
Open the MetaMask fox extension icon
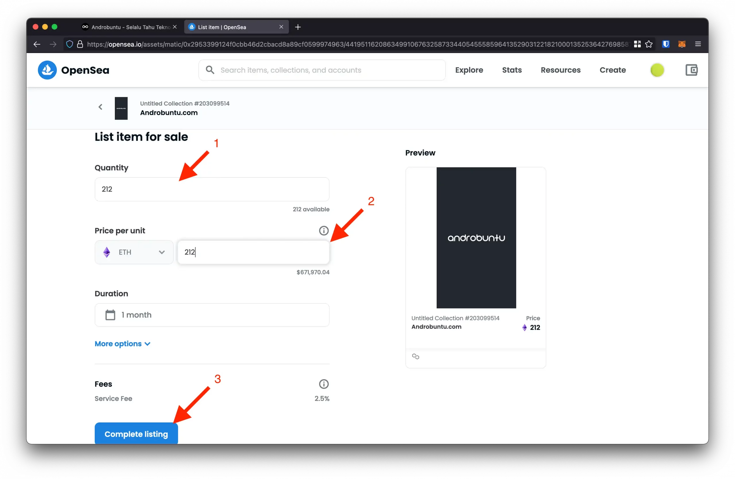(x=682, y=44)
